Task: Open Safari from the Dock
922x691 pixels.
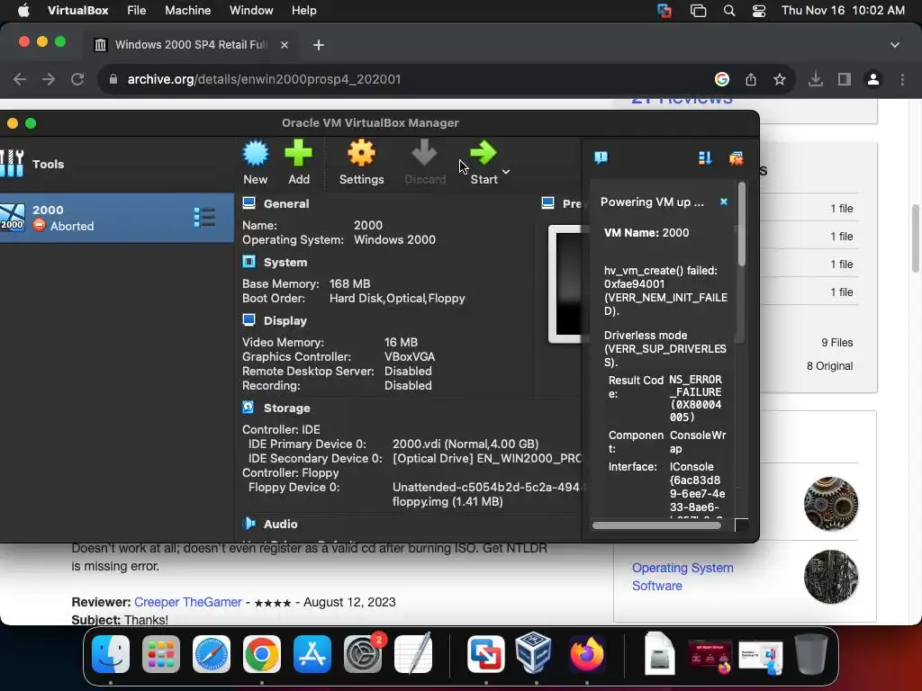Action: 211,654
